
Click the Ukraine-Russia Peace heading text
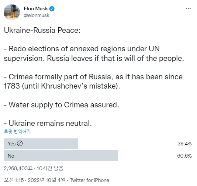(42, 30)
